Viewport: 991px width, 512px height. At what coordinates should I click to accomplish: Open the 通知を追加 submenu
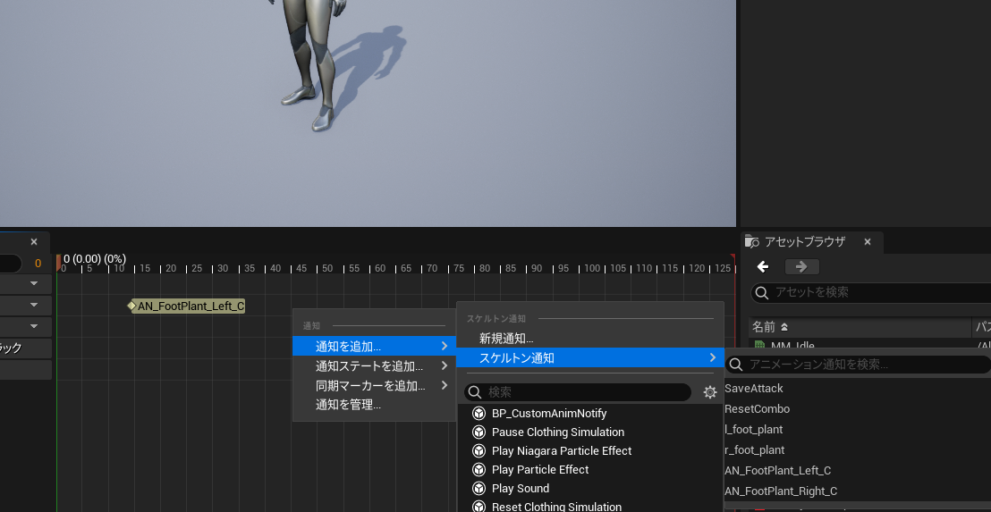(374, 346)
